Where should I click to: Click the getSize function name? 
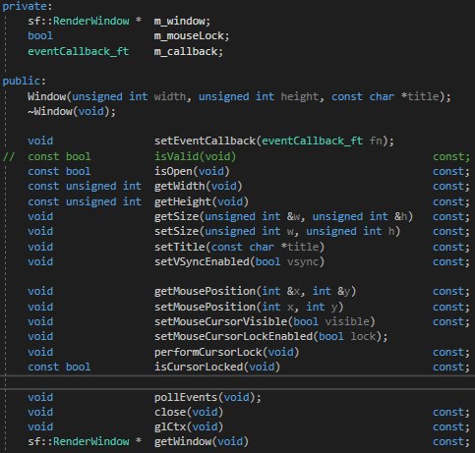176,216
